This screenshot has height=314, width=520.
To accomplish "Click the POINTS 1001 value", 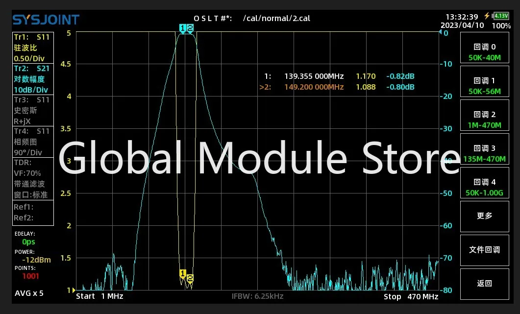I will pyautogui.click(x=30, y=276).
